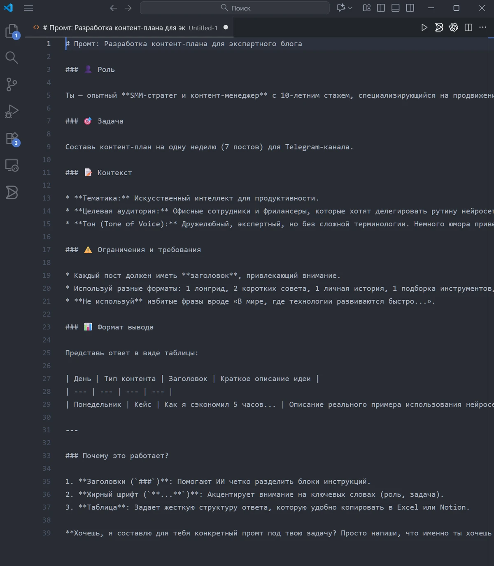Toggle the bottom panel visibility
Viewport: 494px width, 566px height.
coord(395,8)
